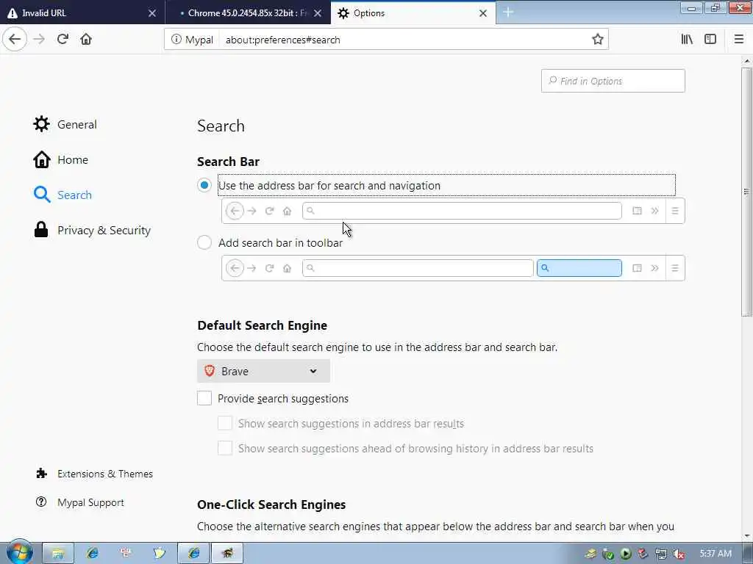Image resolution: width=753 pixels, height=564 pixels.
Task: Click the 5:37 AM system clock
Action: (715, 554)
